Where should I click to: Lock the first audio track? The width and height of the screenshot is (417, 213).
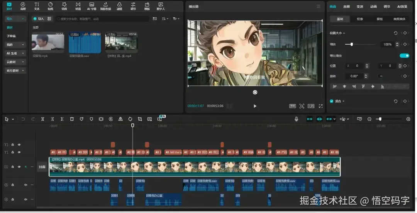click(12, 185)
